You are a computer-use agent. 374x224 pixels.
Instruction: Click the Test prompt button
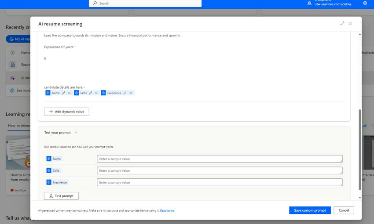click(x=61, y=196)
